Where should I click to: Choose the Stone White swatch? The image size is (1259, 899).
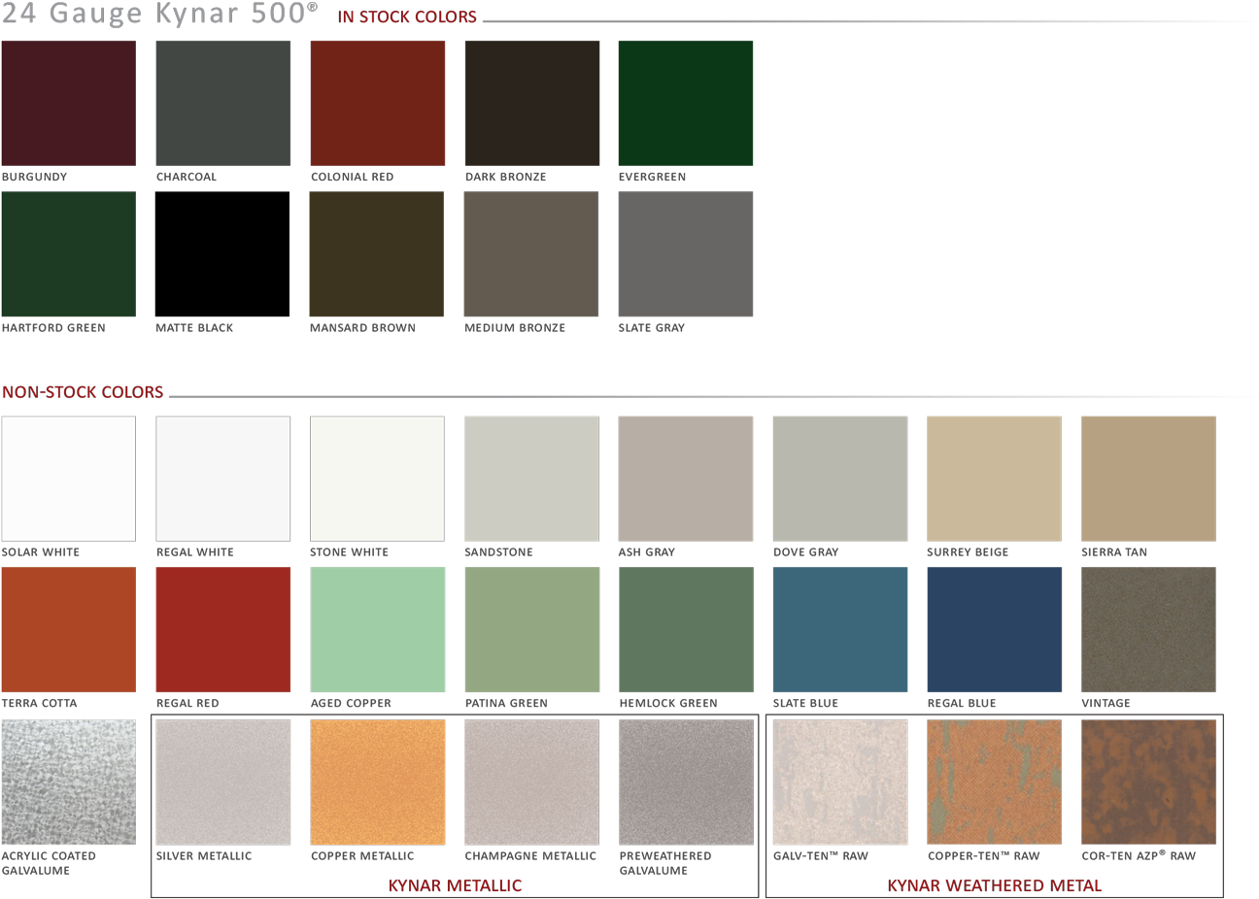pos(377,479)
